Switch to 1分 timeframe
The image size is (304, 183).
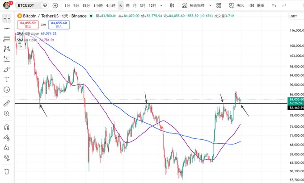pos(67,6)
